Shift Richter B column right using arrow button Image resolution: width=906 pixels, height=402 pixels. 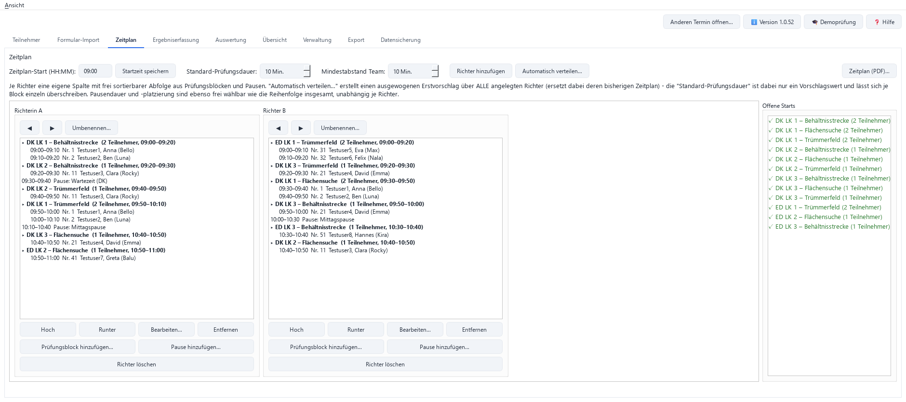pos(301,128)
